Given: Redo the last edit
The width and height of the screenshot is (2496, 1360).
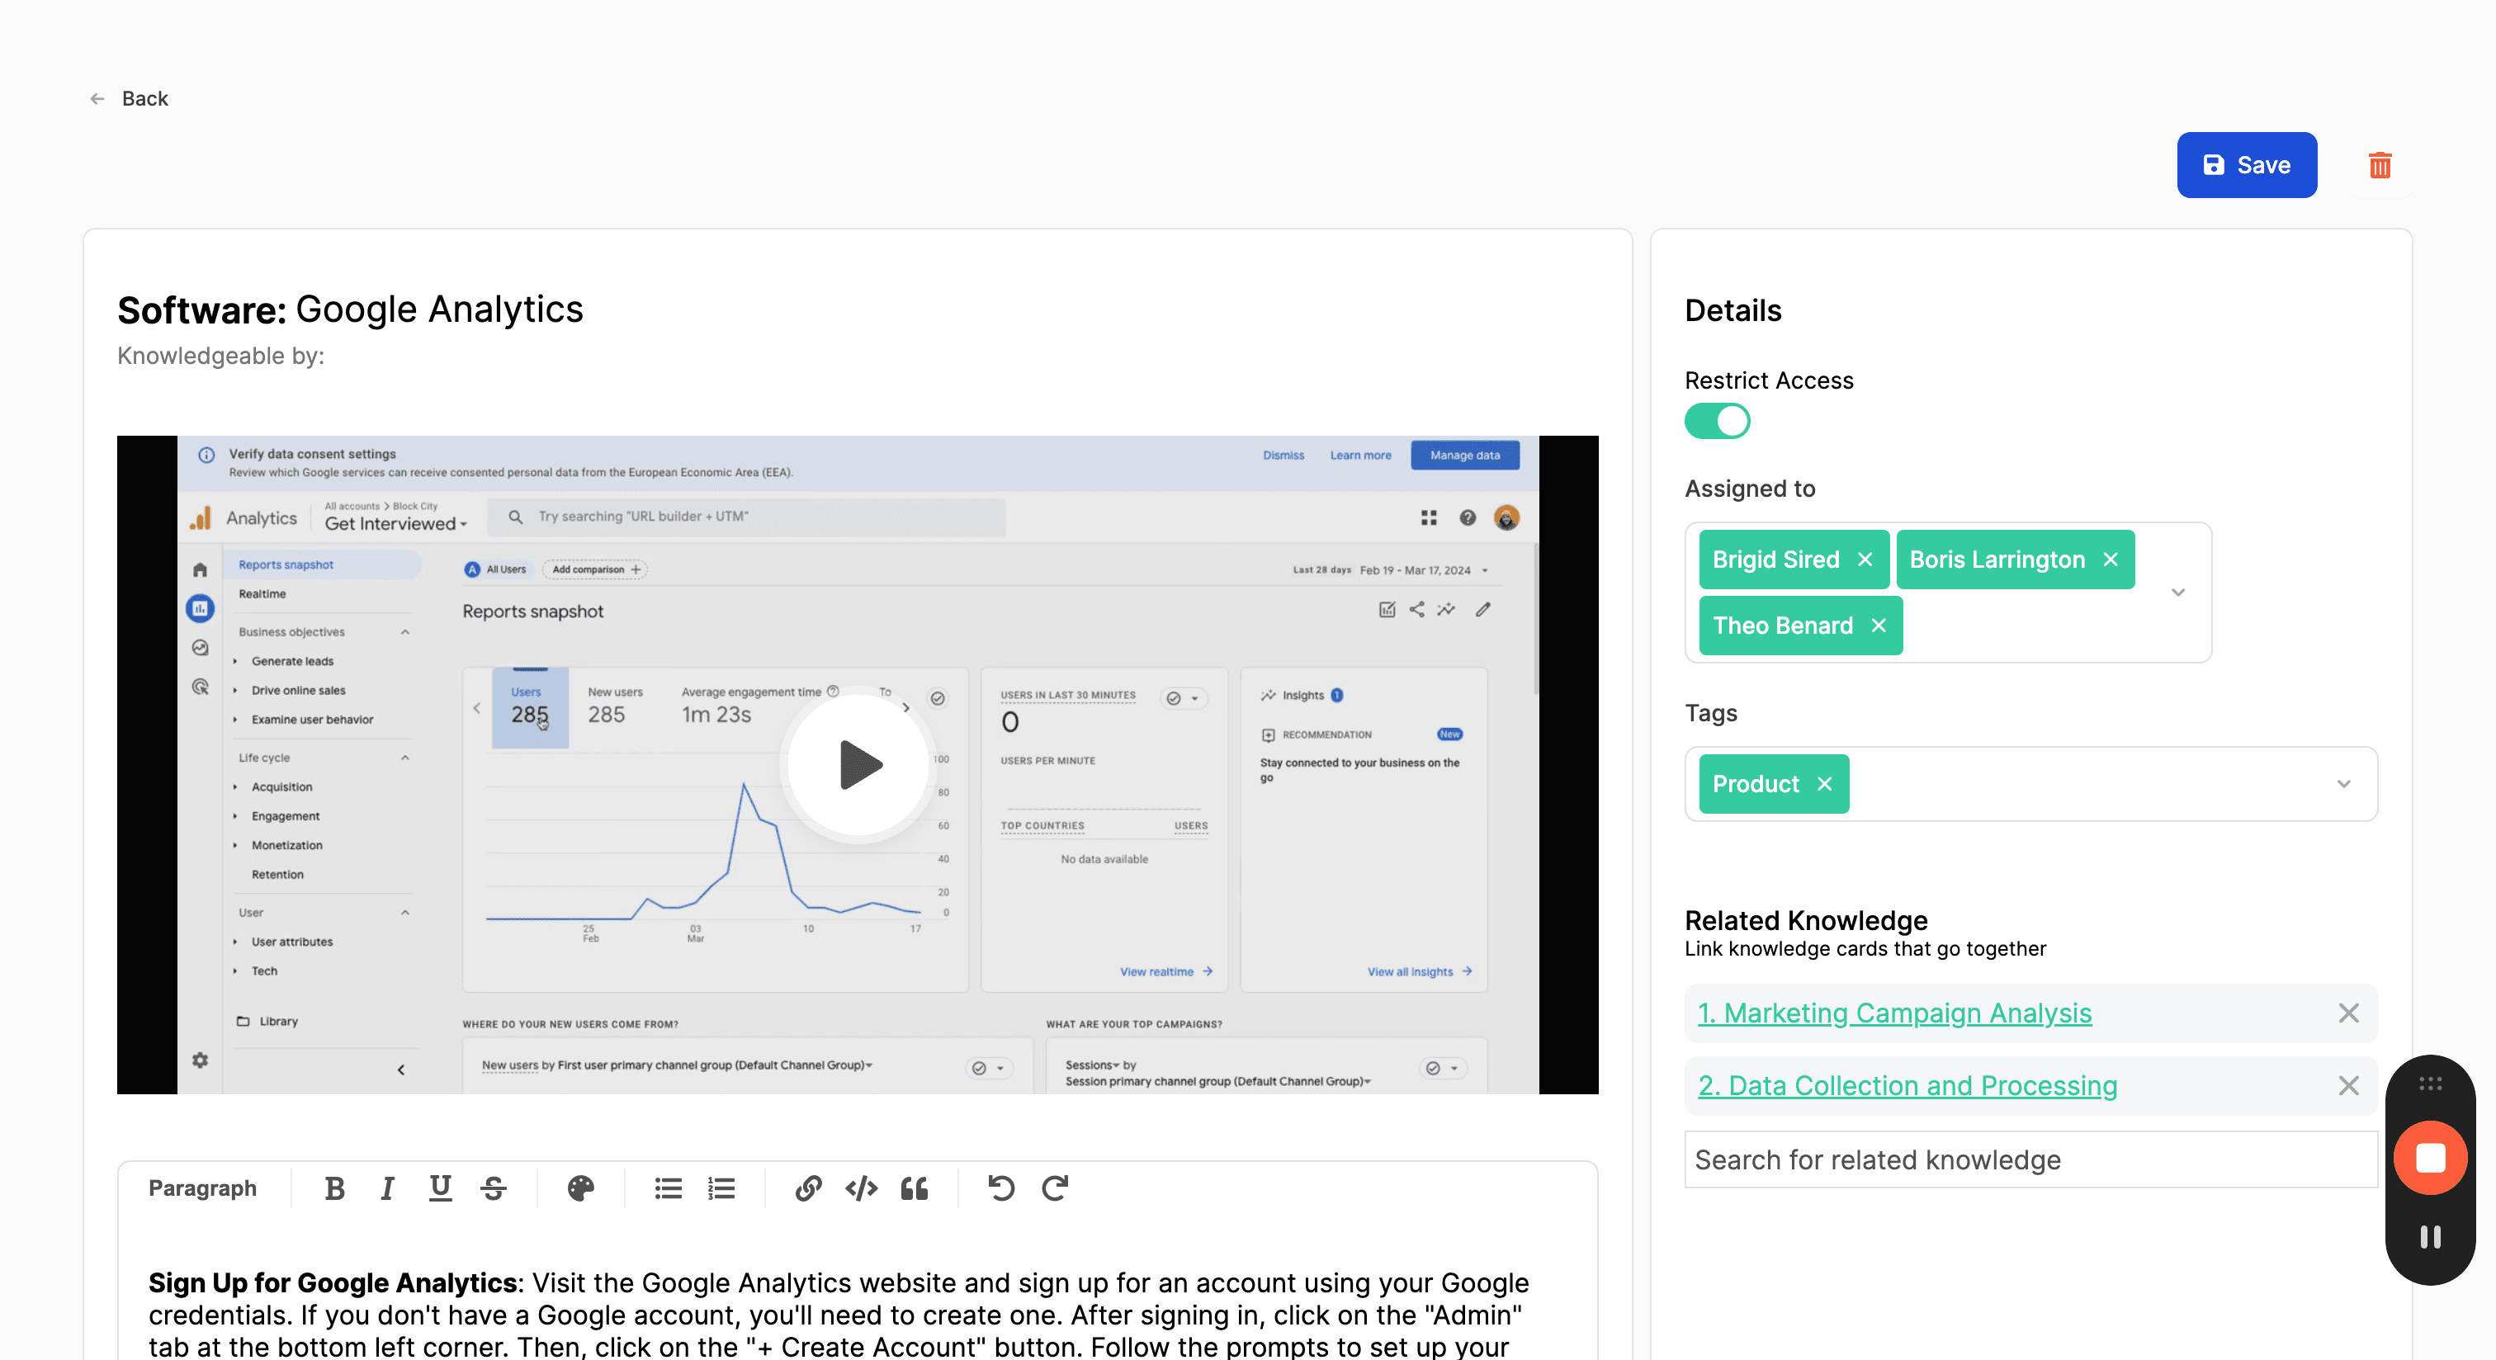Looking at the screenshot, I should pos(1055,1188).
